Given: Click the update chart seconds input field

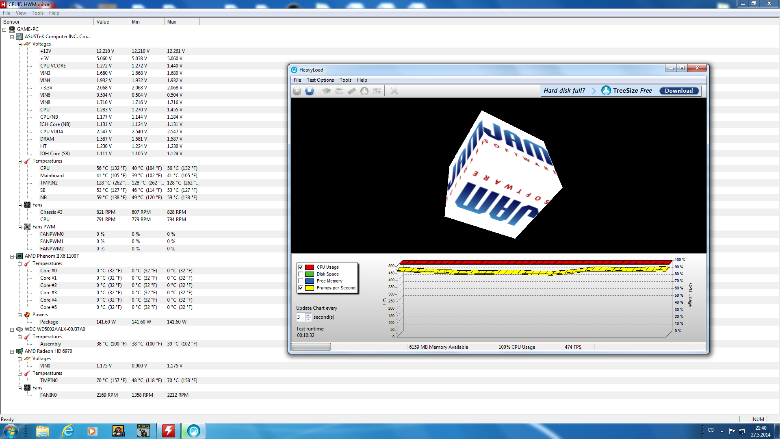Looking at the screenshot, I should click(x=301, y=317).
